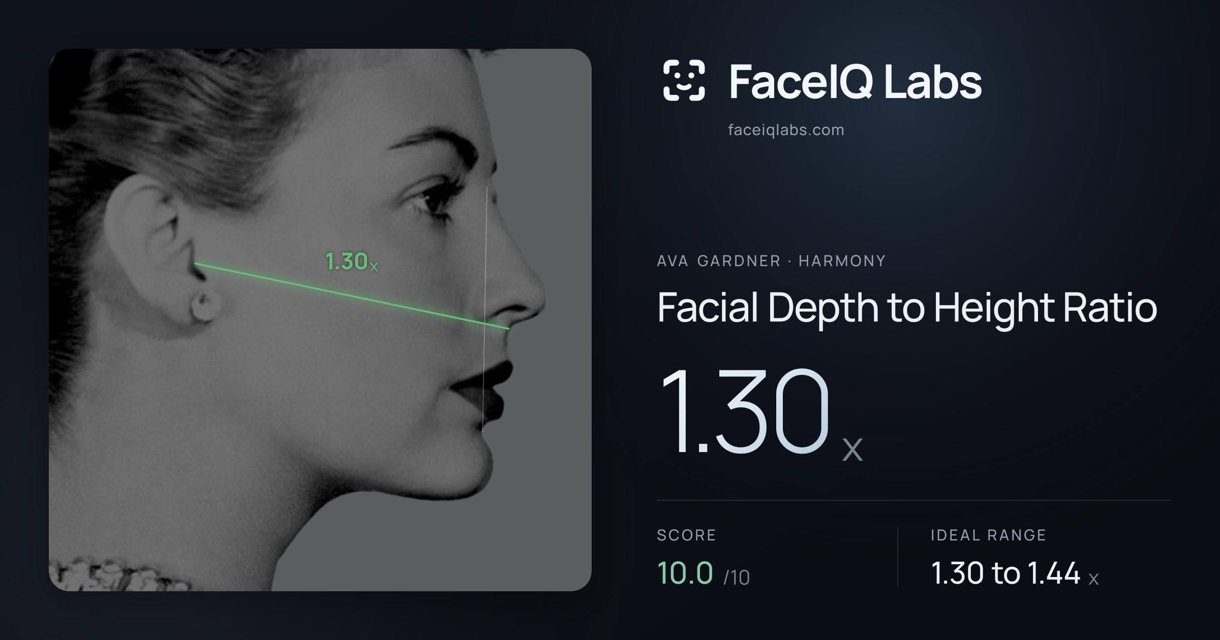Click the green 1.30x label on the photo
Viewport: 1220px width, 640px height.
pos(351,262)
